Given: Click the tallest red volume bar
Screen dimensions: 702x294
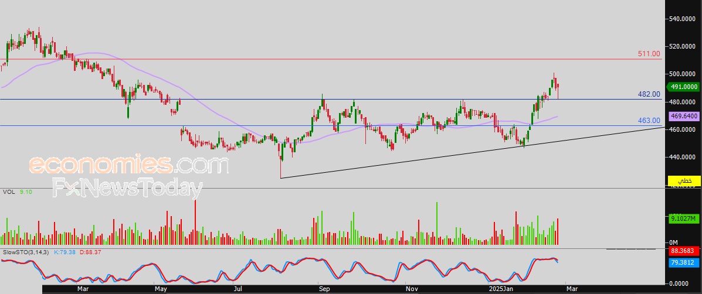Looking at the screenshot, I should [x=195, y=222].
